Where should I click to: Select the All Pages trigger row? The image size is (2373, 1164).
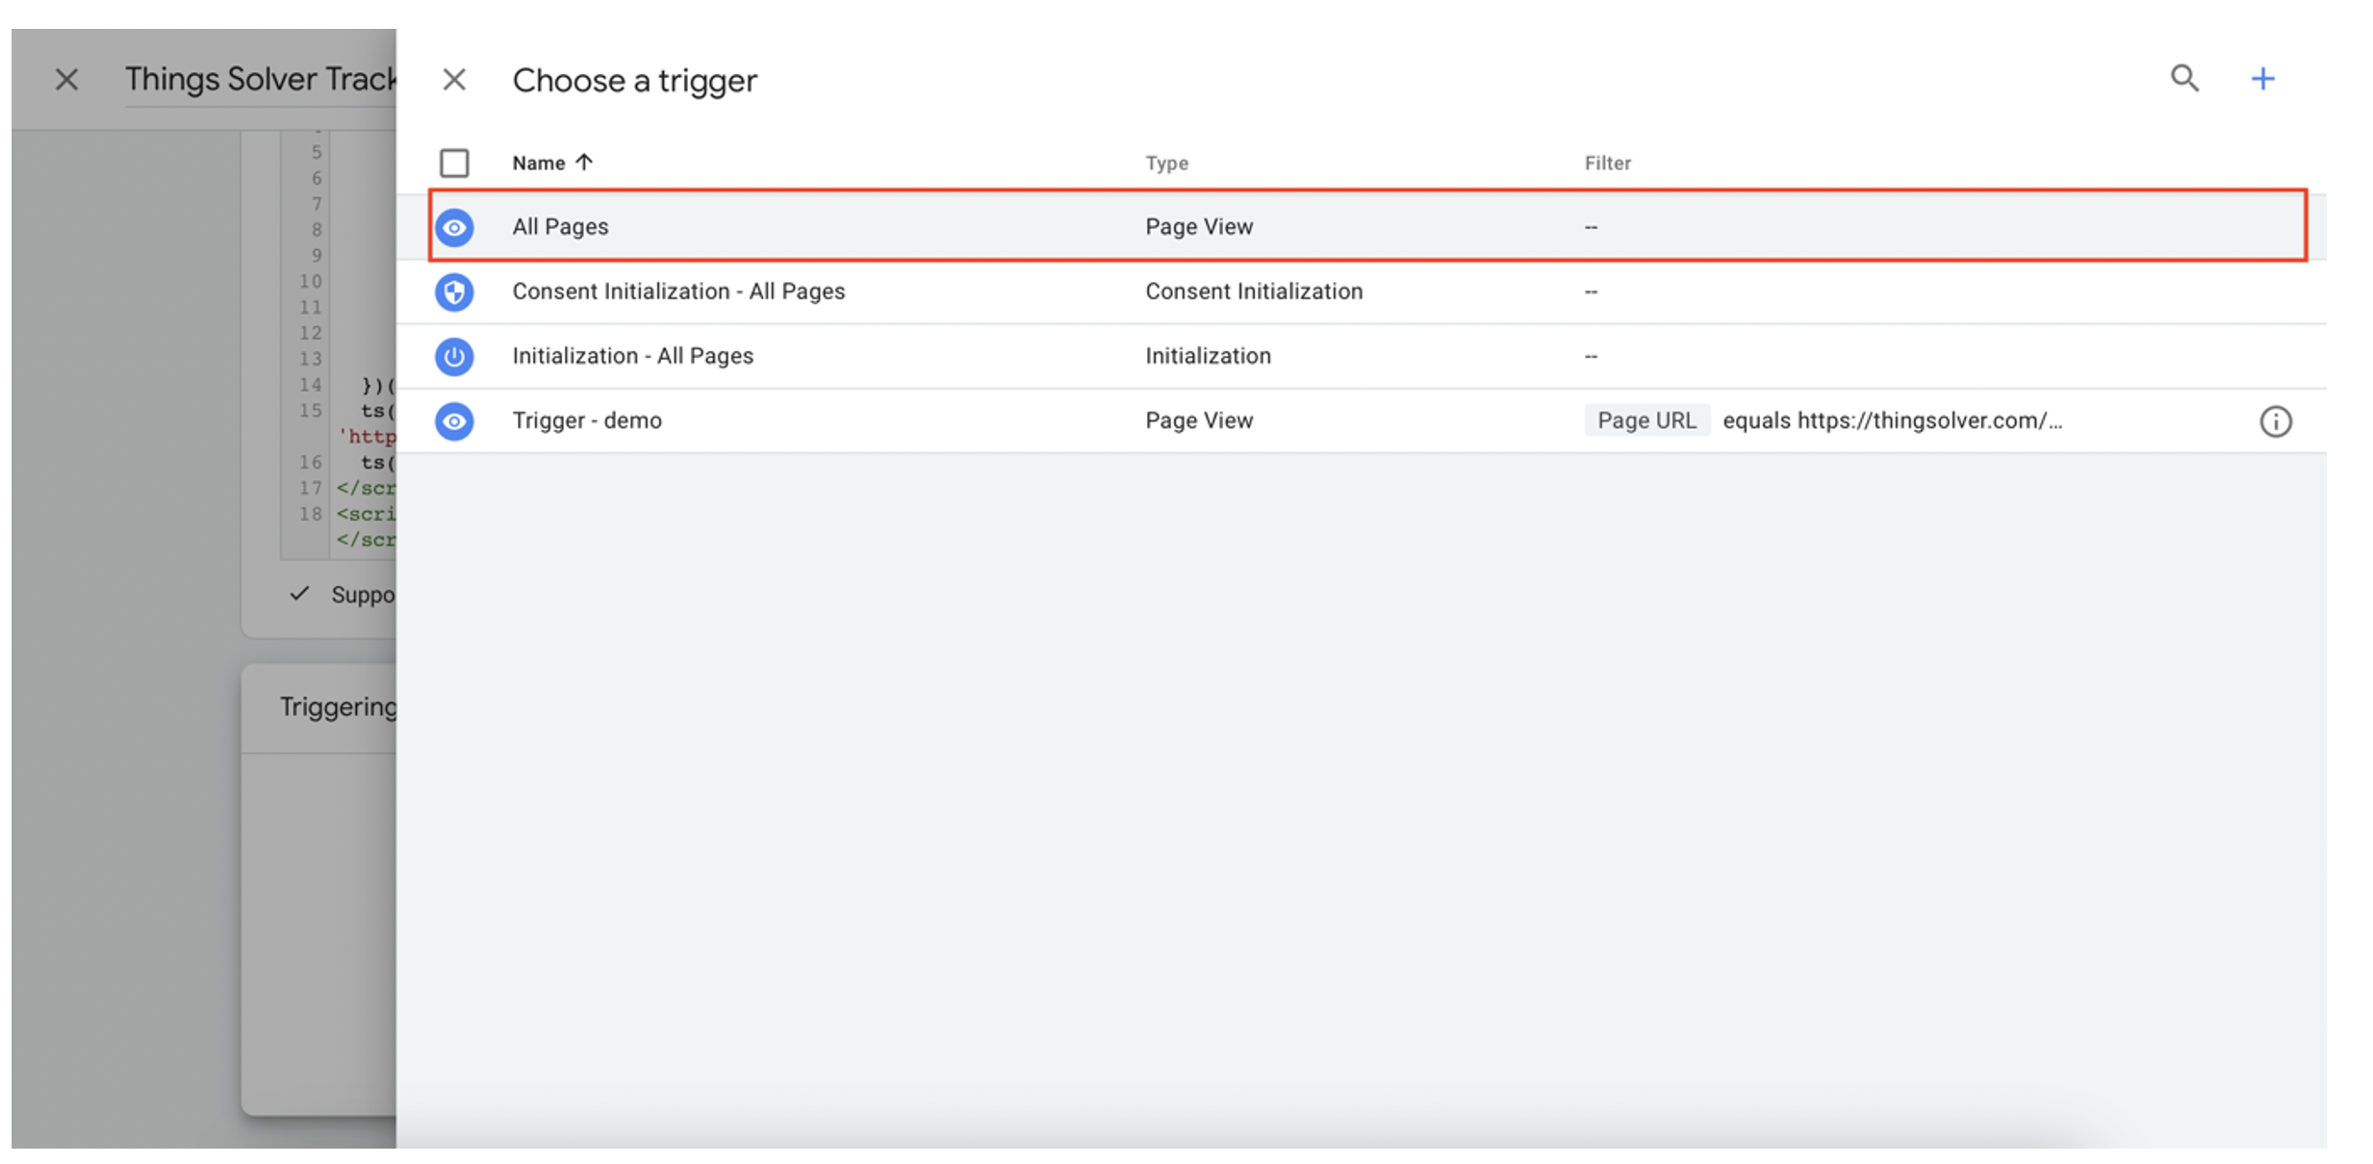(x=1367, y=226)
